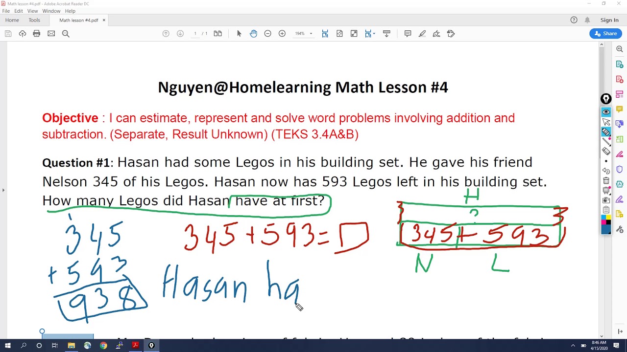The image size is (627, 352).
Task: Zoom in with the plus button
Action: coord(282,34)
